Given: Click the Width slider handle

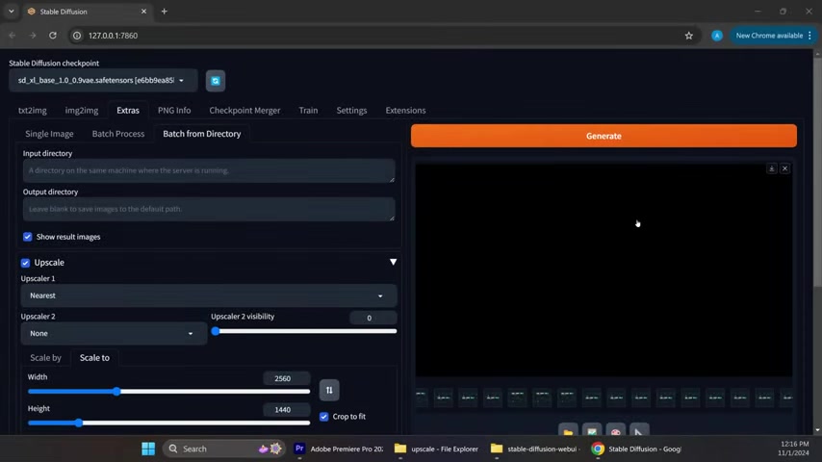Looking at the screenshot, I should (x=116, y=392).
